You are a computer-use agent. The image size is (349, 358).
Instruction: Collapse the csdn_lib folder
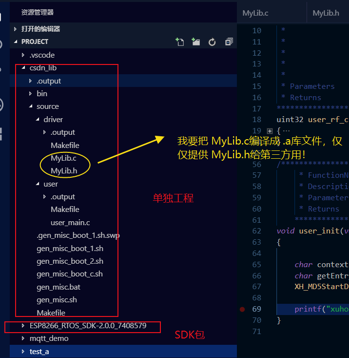[23, 68]
